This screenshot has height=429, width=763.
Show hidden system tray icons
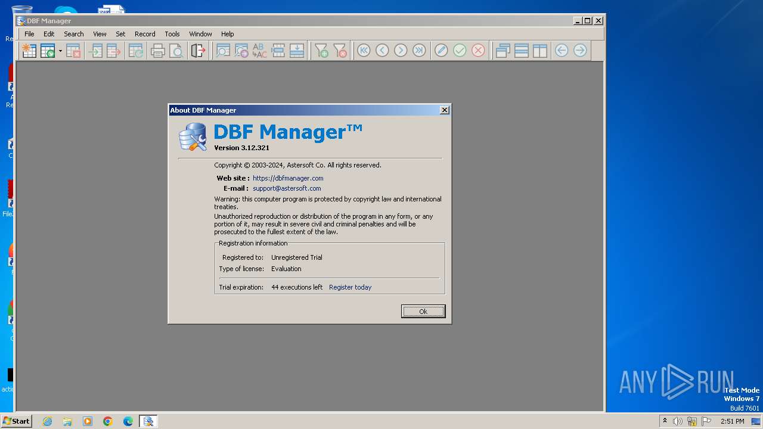click(x=665, y=421)
